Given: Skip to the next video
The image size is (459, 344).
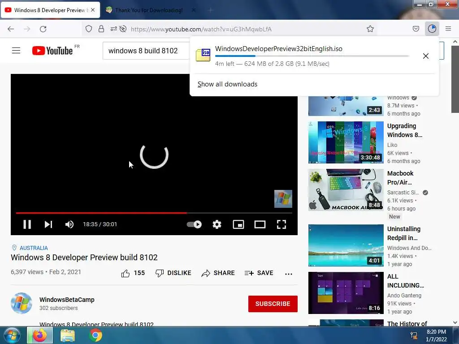Looking at the screenshot, I should 48,224.
